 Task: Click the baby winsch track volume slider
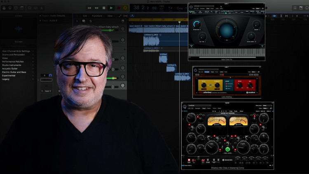[x=110, y=30]
